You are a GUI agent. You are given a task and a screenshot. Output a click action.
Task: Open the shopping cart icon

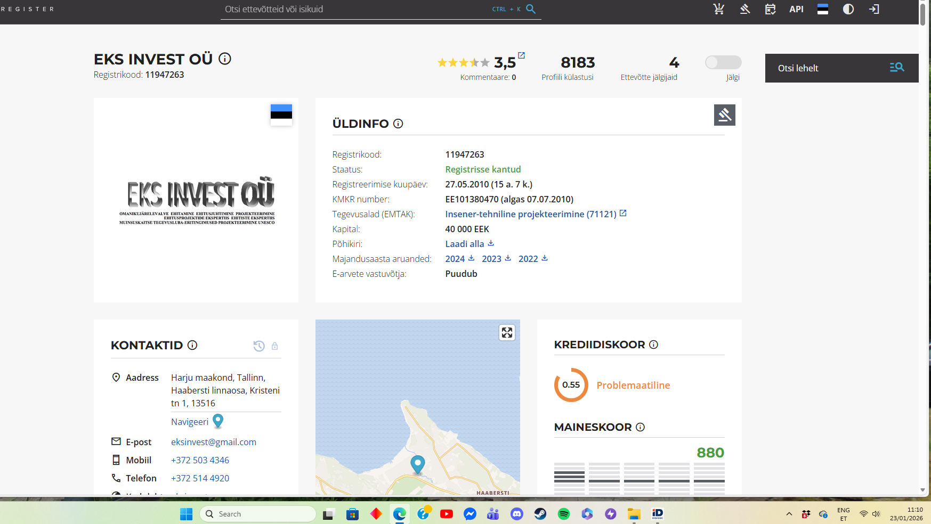719,9
